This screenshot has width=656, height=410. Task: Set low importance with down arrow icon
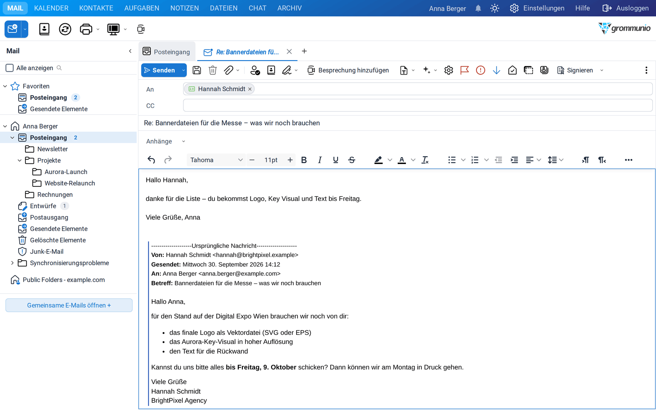click(497, 70)
